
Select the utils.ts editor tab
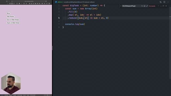tap(59, 2)
